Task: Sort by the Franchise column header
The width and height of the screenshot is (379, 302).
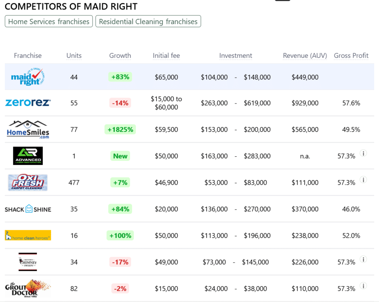Action: click(x=28, y=55)
